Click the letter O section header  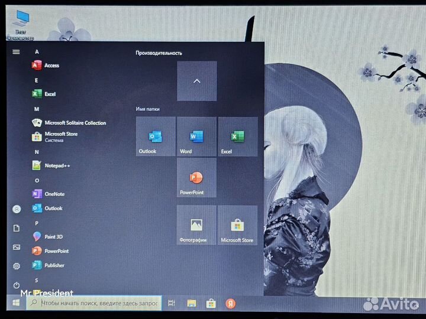(37, 180)
